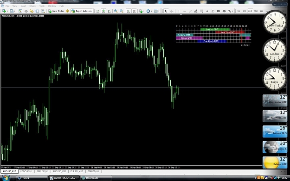The width and height of the screenshot is (290, 181).
Task: Switch timeframe to H1
Action: pos(261,11)
